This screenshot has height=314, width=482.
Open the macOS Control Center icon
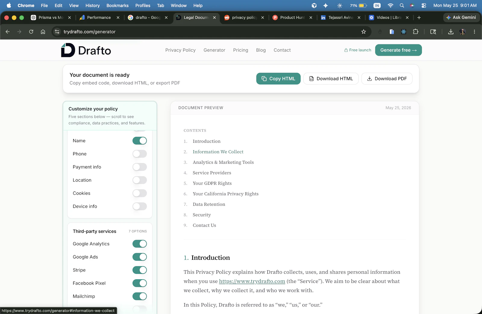click(x=424, y=5)
